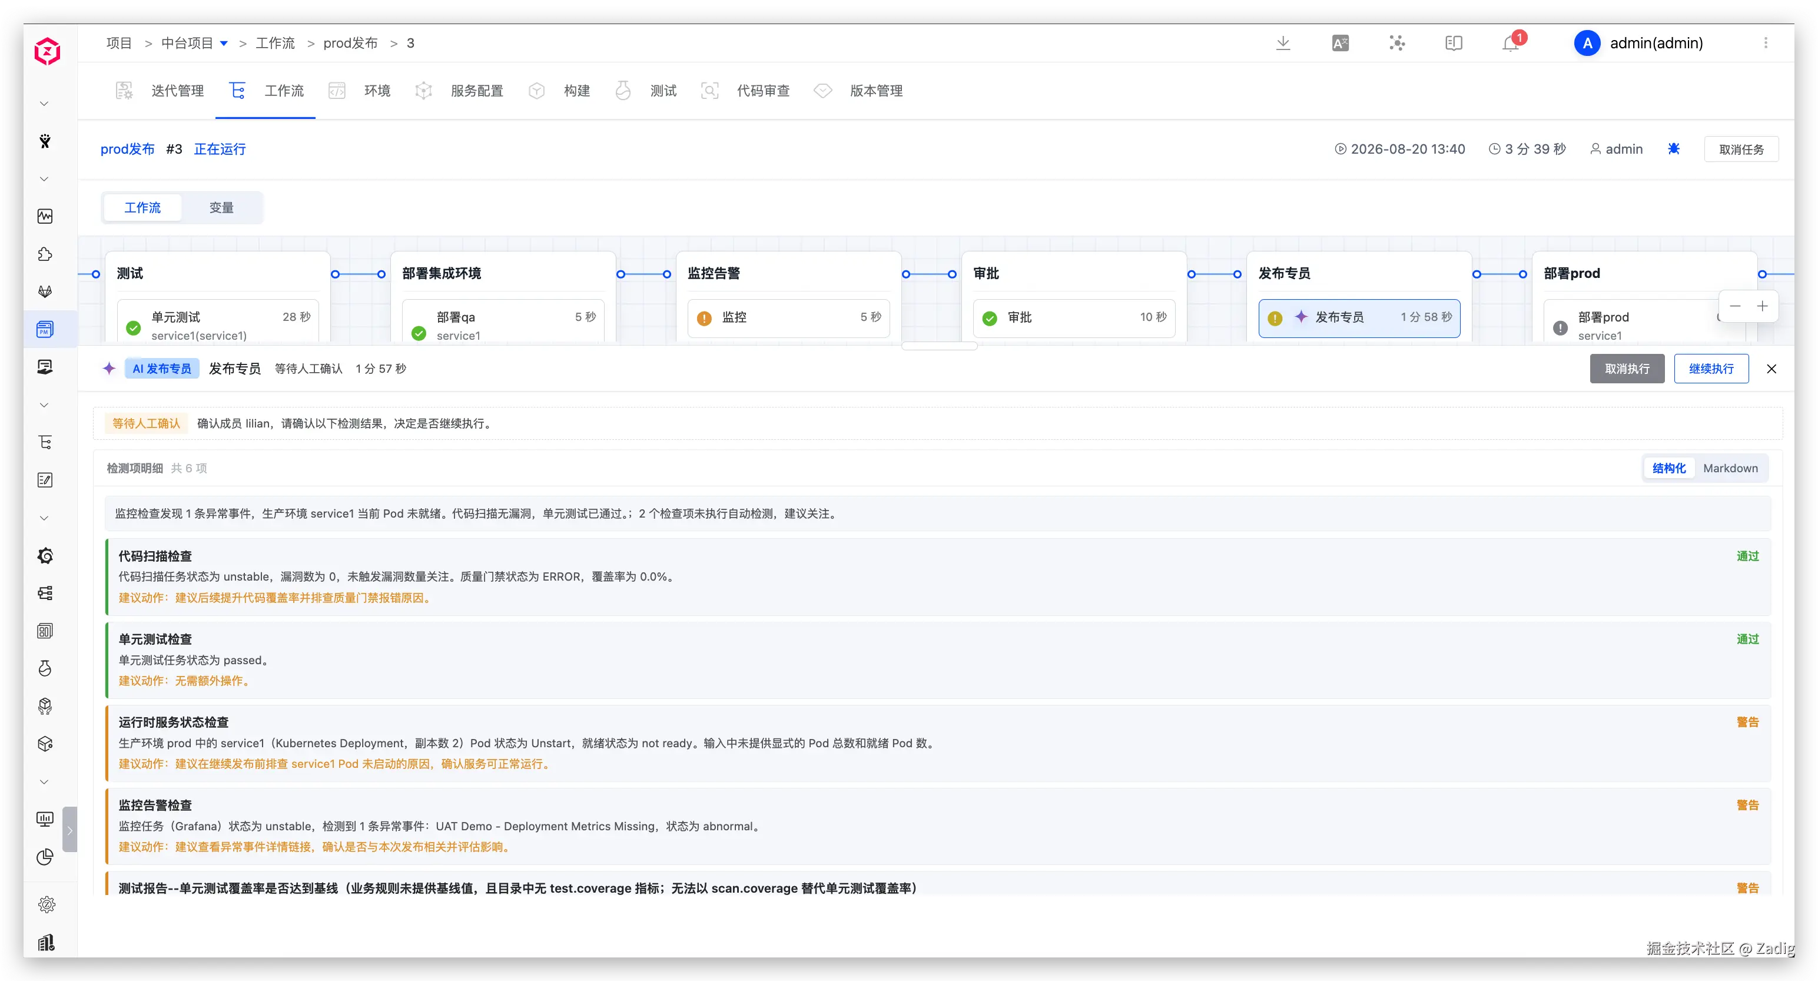Click the download icon in the top bar

tap(1283, 43)
